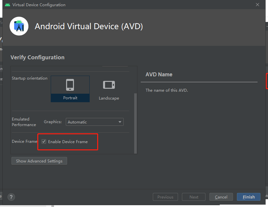Cancel the device configuration
The width and height of the screenshot is (268, 207).
point(221,197)
